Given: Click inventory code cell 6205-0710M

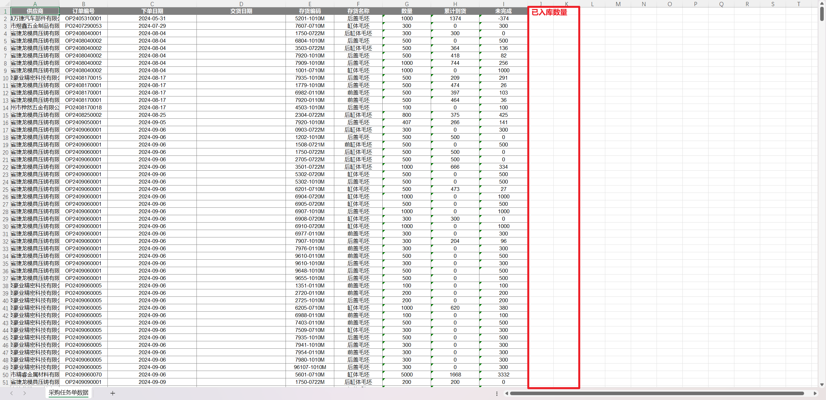Looking at the screenshot, I should (310, 308).
